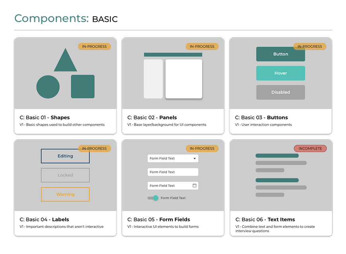Click the red INCOMPLETE status badge
Viewport: 346px width, 254px height.
[310, 148]
